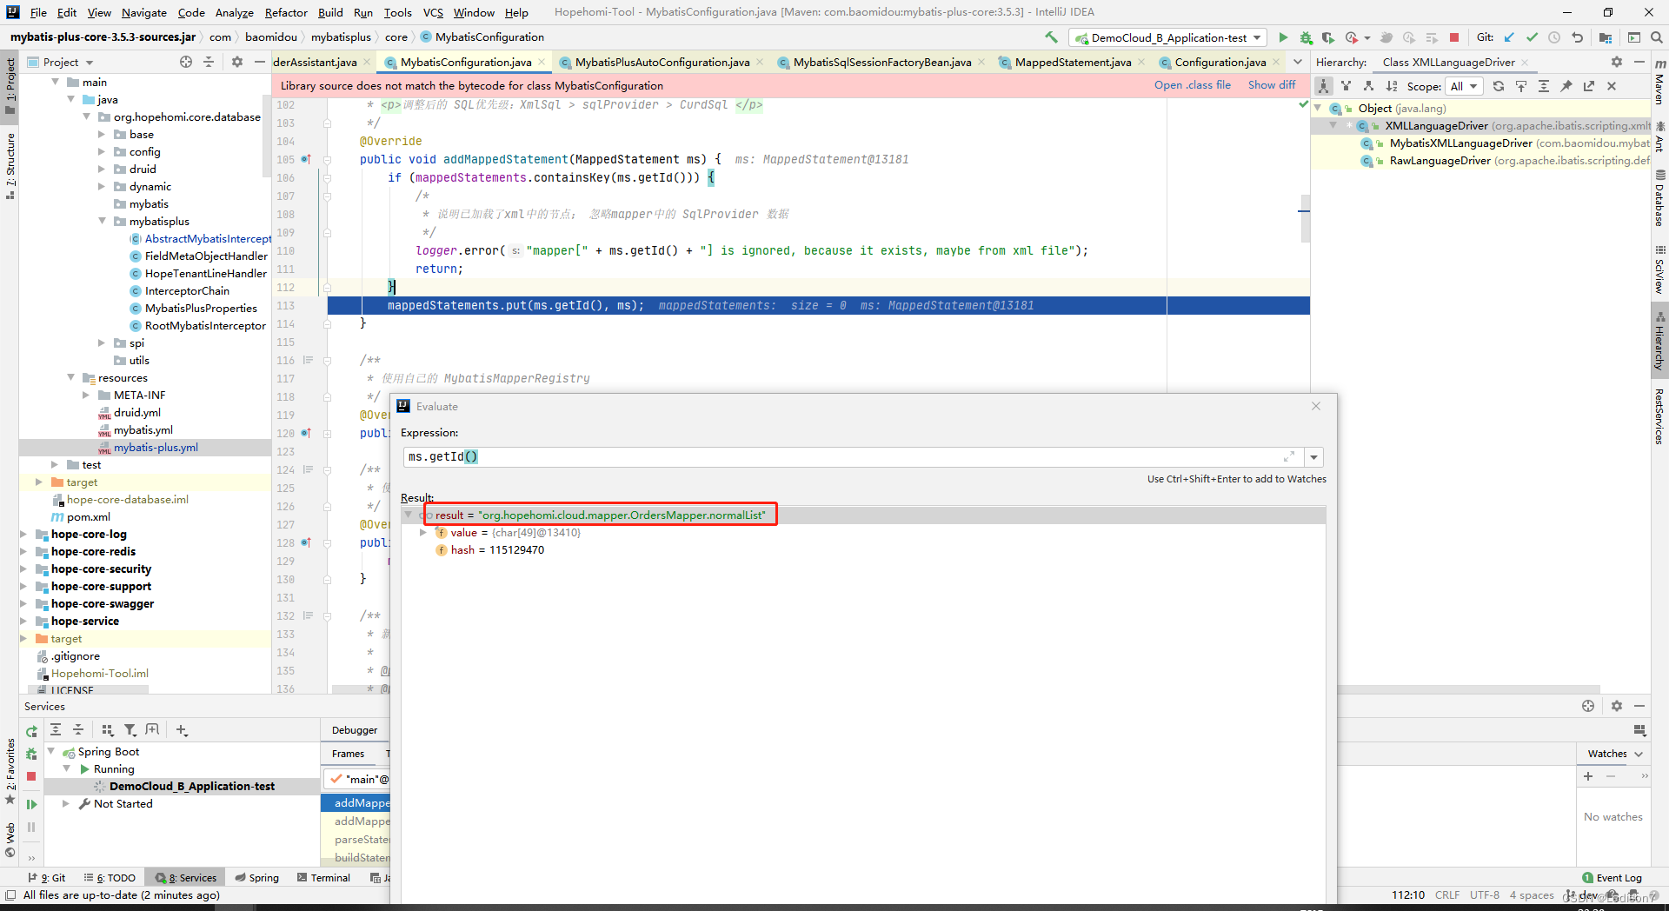
Task: Expand the hope-core-log module
Action: click(23, 535)
